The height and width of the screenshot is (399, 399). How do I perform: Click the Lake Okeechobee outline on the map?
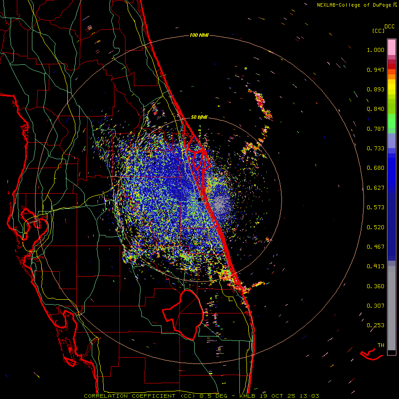click(x=183, y=315)
